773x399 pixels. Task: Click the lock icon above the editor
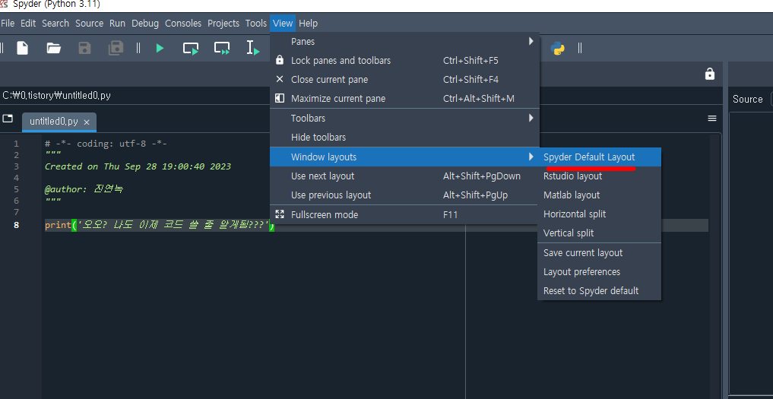click(710, 74)
